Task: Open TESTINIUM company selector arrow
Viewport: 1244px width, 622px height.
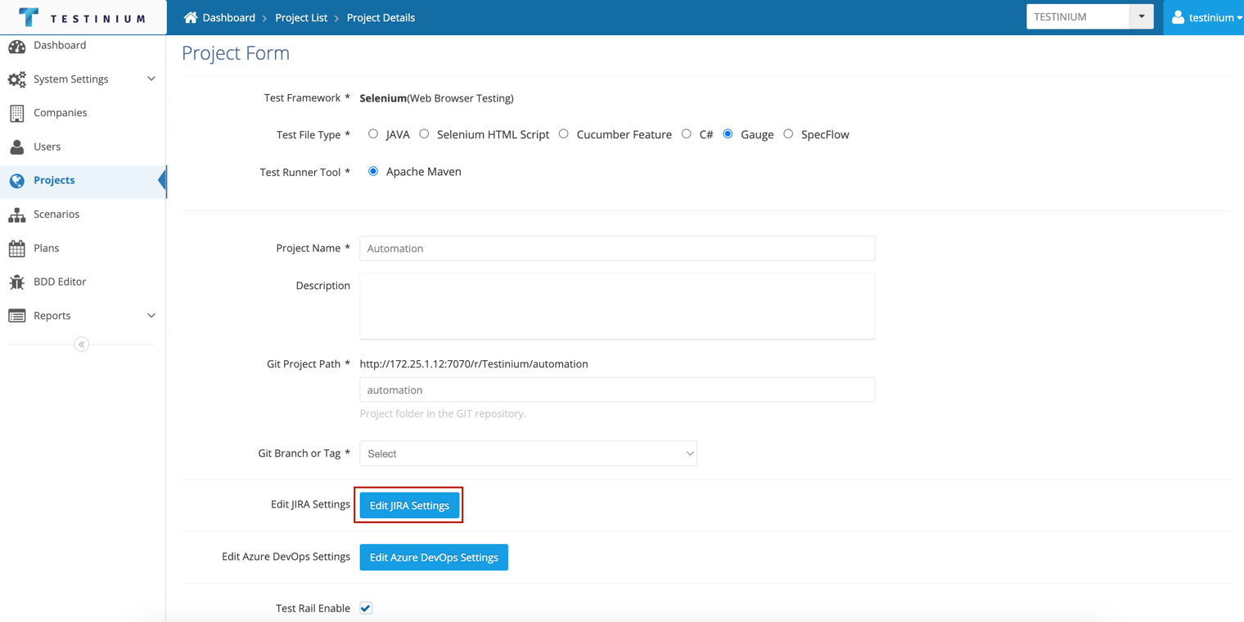Action: click(1142, 16)
